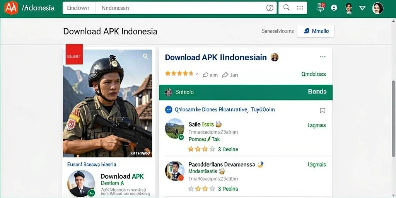Screen dimensions: 396x198
Task: Click the SenecelVlcoms link
Action: 278,31
